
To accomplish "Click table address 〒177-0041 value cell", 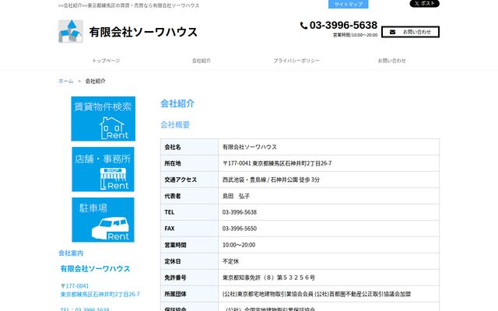I will click(328, 163).
